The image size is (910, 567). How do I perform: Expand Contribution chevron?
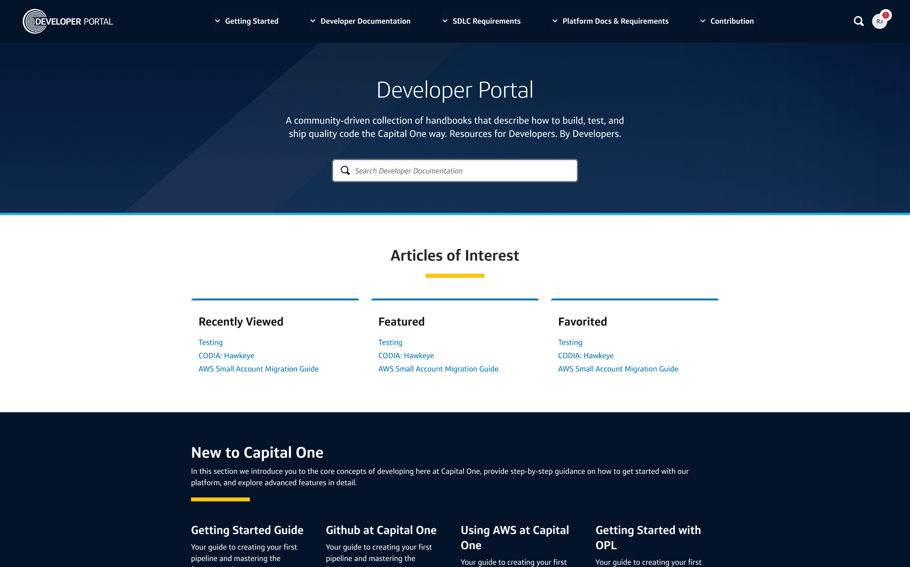coord(703,21)
